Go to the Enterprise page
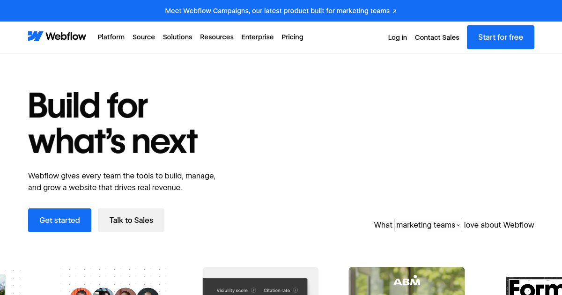 (258, 37)
